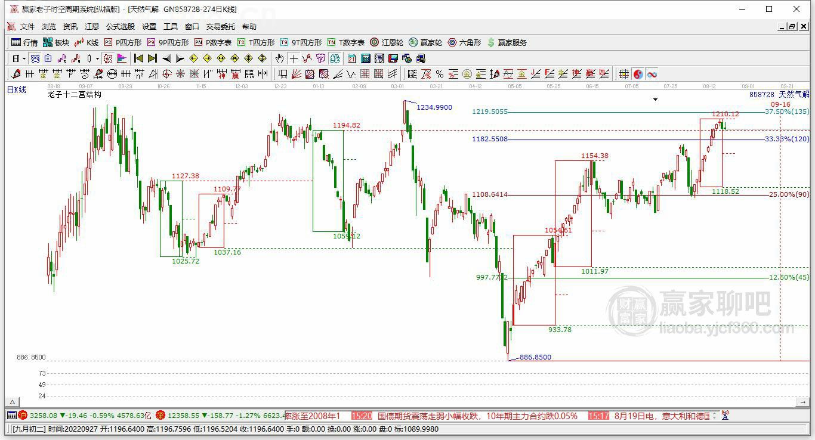Image resolution: width=815 pixels, height=440 pixels.
Task: Click the Shenzhen index badge icon
Action: [x=160, y=416]
